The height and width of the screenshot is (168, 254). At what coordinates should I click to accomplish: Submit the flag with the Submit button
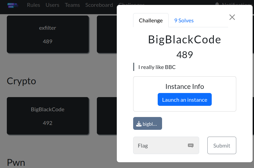[222, 146]
